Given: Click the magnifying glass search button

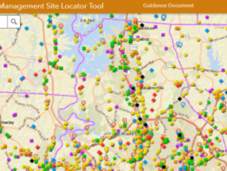Looking at the screenshot, I should [x=14, y=21].
